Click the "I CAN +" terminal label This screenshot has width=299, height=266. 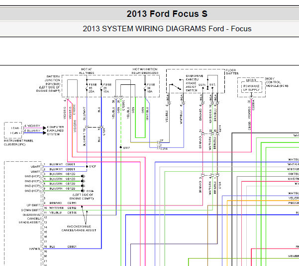click(x=15, y=133)
